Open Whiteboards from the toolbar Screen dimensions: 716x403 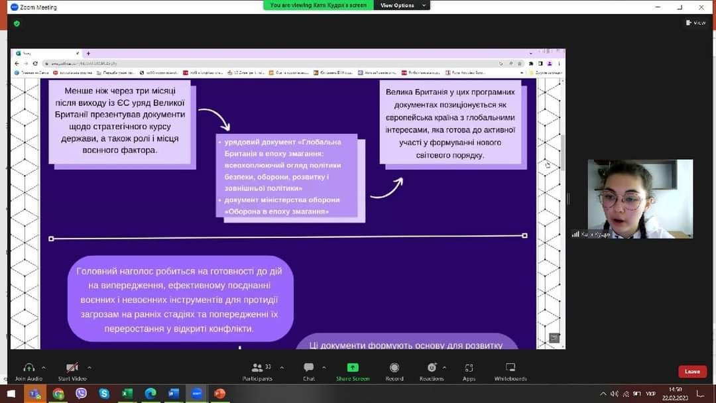click(x=510, y=368)
